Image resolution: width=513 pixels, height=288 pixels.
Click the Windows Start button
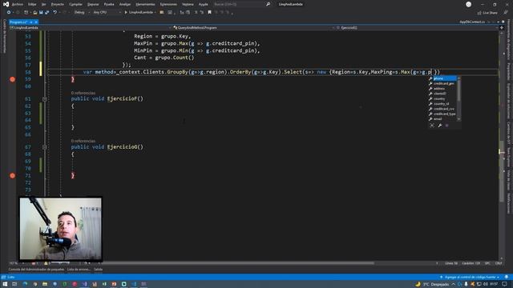[5, 284]
